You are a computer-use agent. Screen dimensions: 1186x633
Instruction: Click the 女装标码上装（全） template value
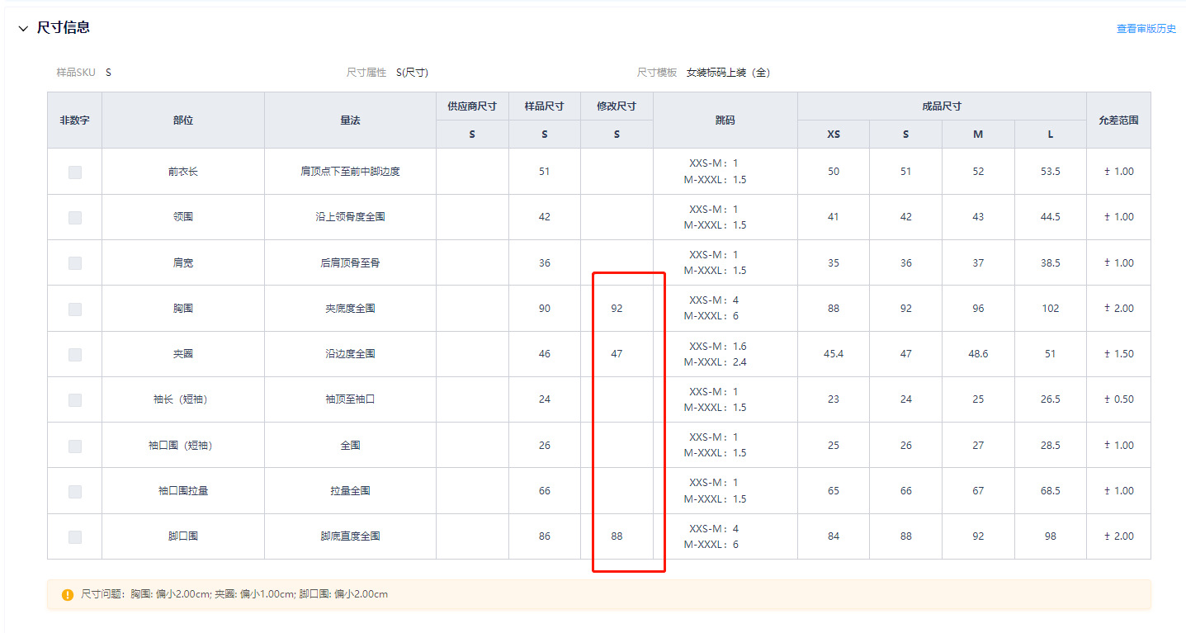click(728, 73)
